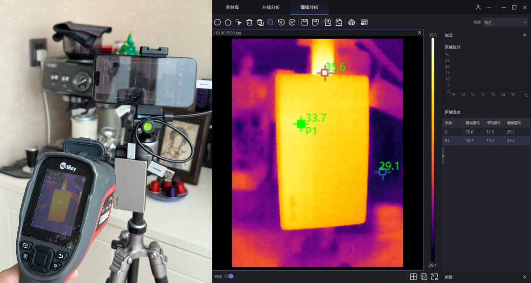Image resolution: width=531 pixels, height=283 pixels.
Task: Click the export report document icon
Action: click(x=339, y=22)
